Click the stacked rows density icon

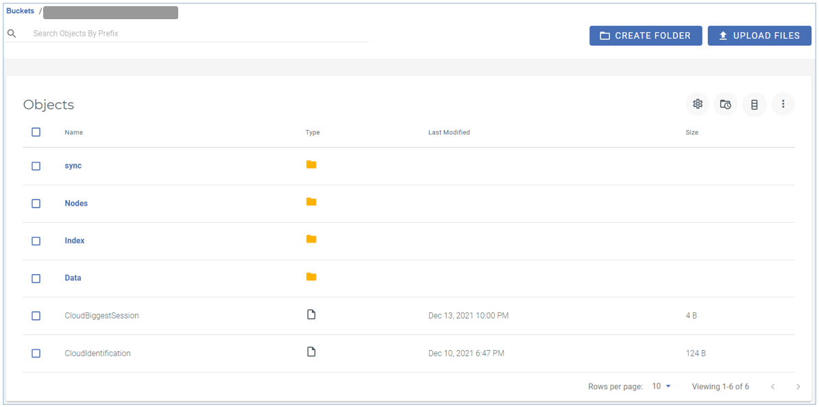coord(755,105)
